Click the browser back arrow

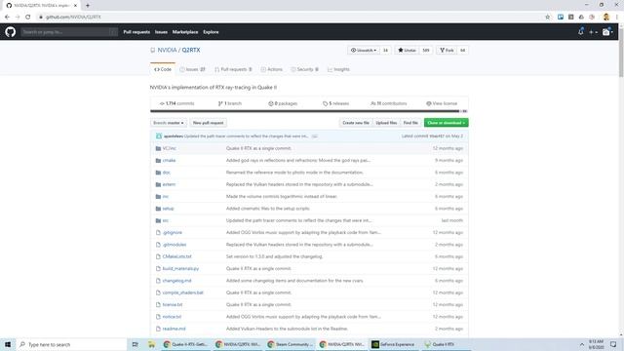pos(7,18)
